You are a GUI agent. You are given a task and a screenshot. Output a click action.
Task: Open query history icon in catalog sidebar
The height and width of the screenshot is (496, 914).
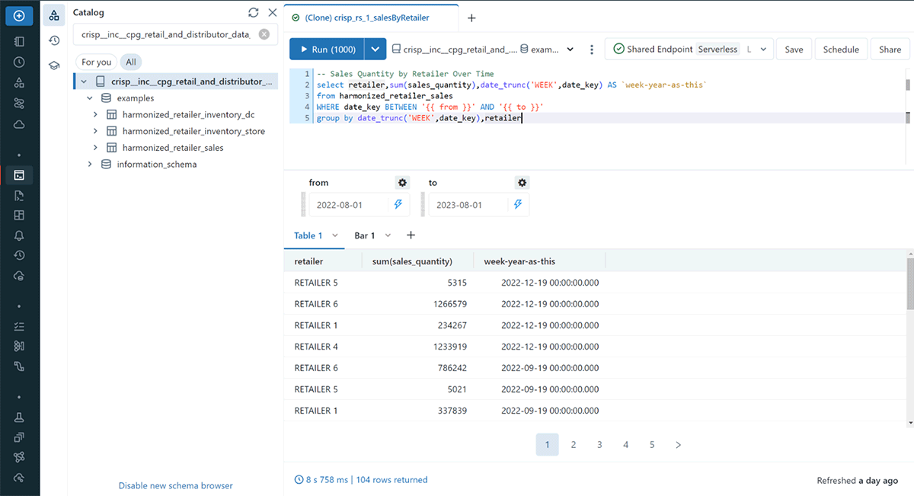[x=54, y=40]
